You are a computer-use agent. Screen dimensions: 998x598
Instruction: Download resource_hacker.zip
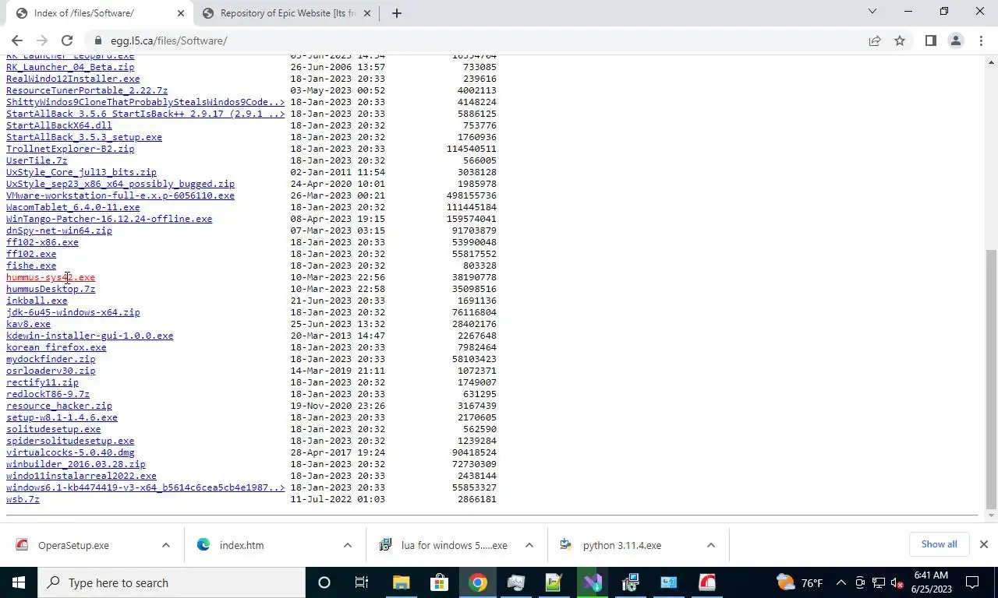[59, 406]
